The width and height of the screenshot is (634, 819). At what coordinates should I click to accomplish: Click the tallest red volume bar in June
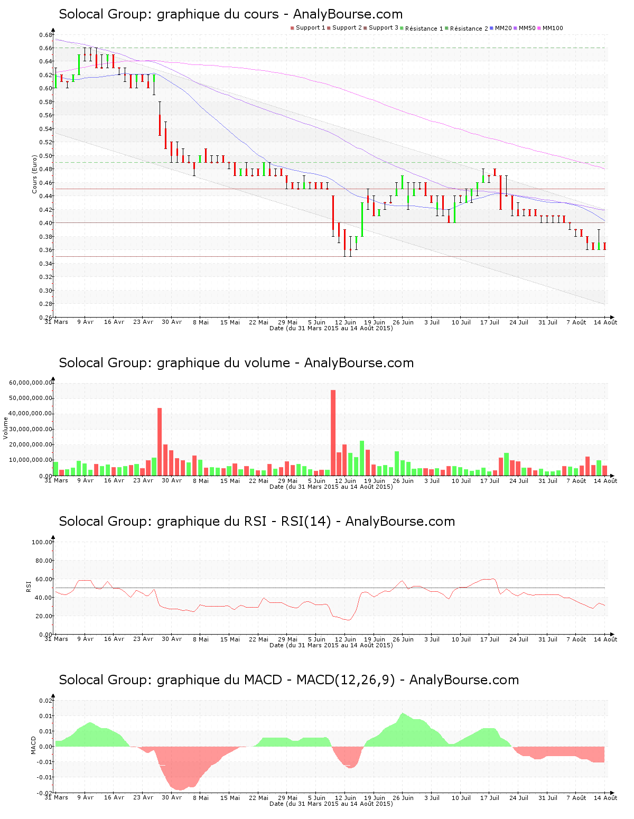point(333,433)
